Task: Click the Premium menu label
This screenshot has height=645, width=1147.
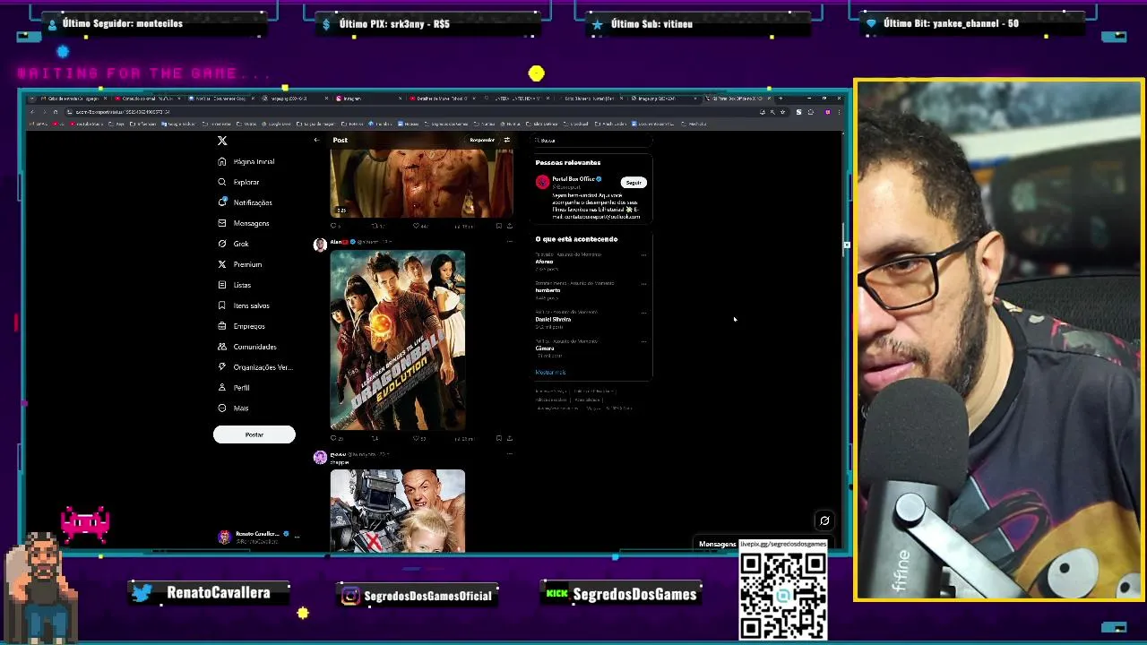Action: [247, 264]
